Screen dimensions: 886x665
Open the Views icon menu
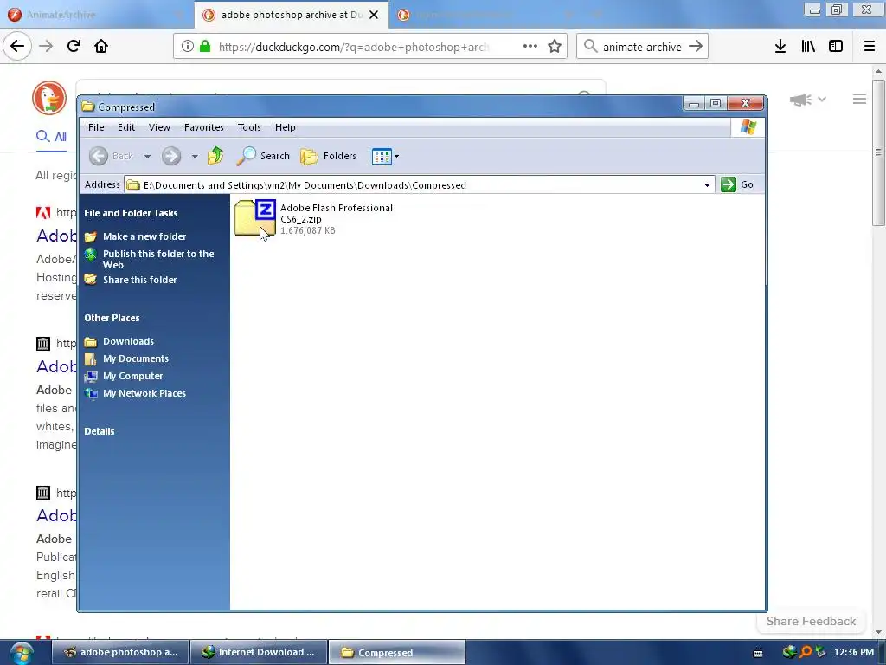coord(385,156)
